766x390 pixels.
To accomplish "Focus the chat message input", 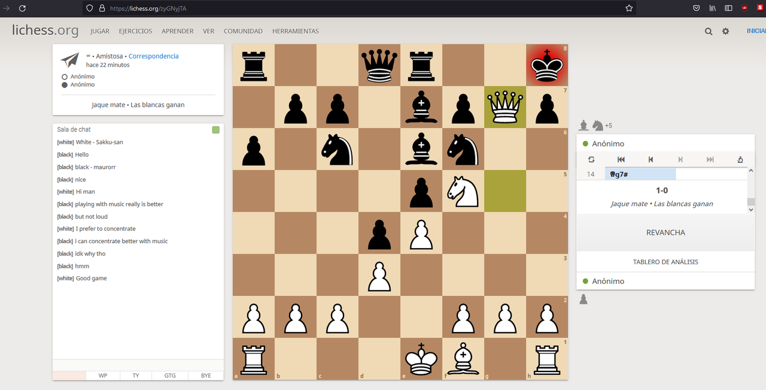I will [138, 365].
